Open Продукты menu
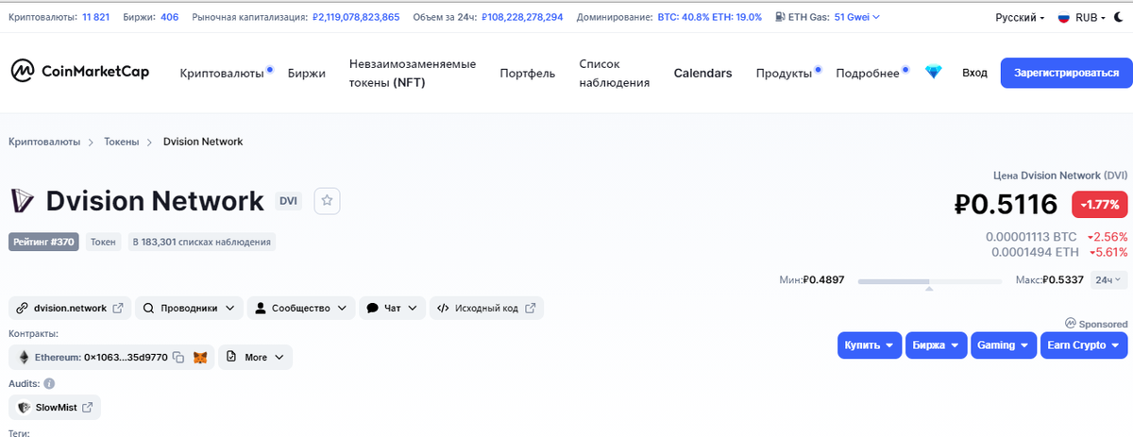Screen dimensions: 1133x437 [786, 74]
